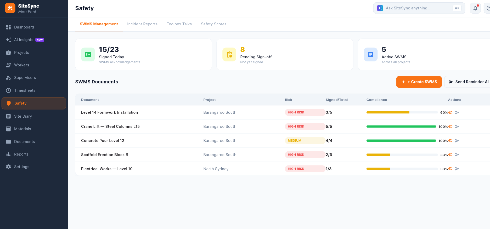490x229 pixels.
Task: Switch to Safety Scores tab
Action: click(x=214, y=24)
